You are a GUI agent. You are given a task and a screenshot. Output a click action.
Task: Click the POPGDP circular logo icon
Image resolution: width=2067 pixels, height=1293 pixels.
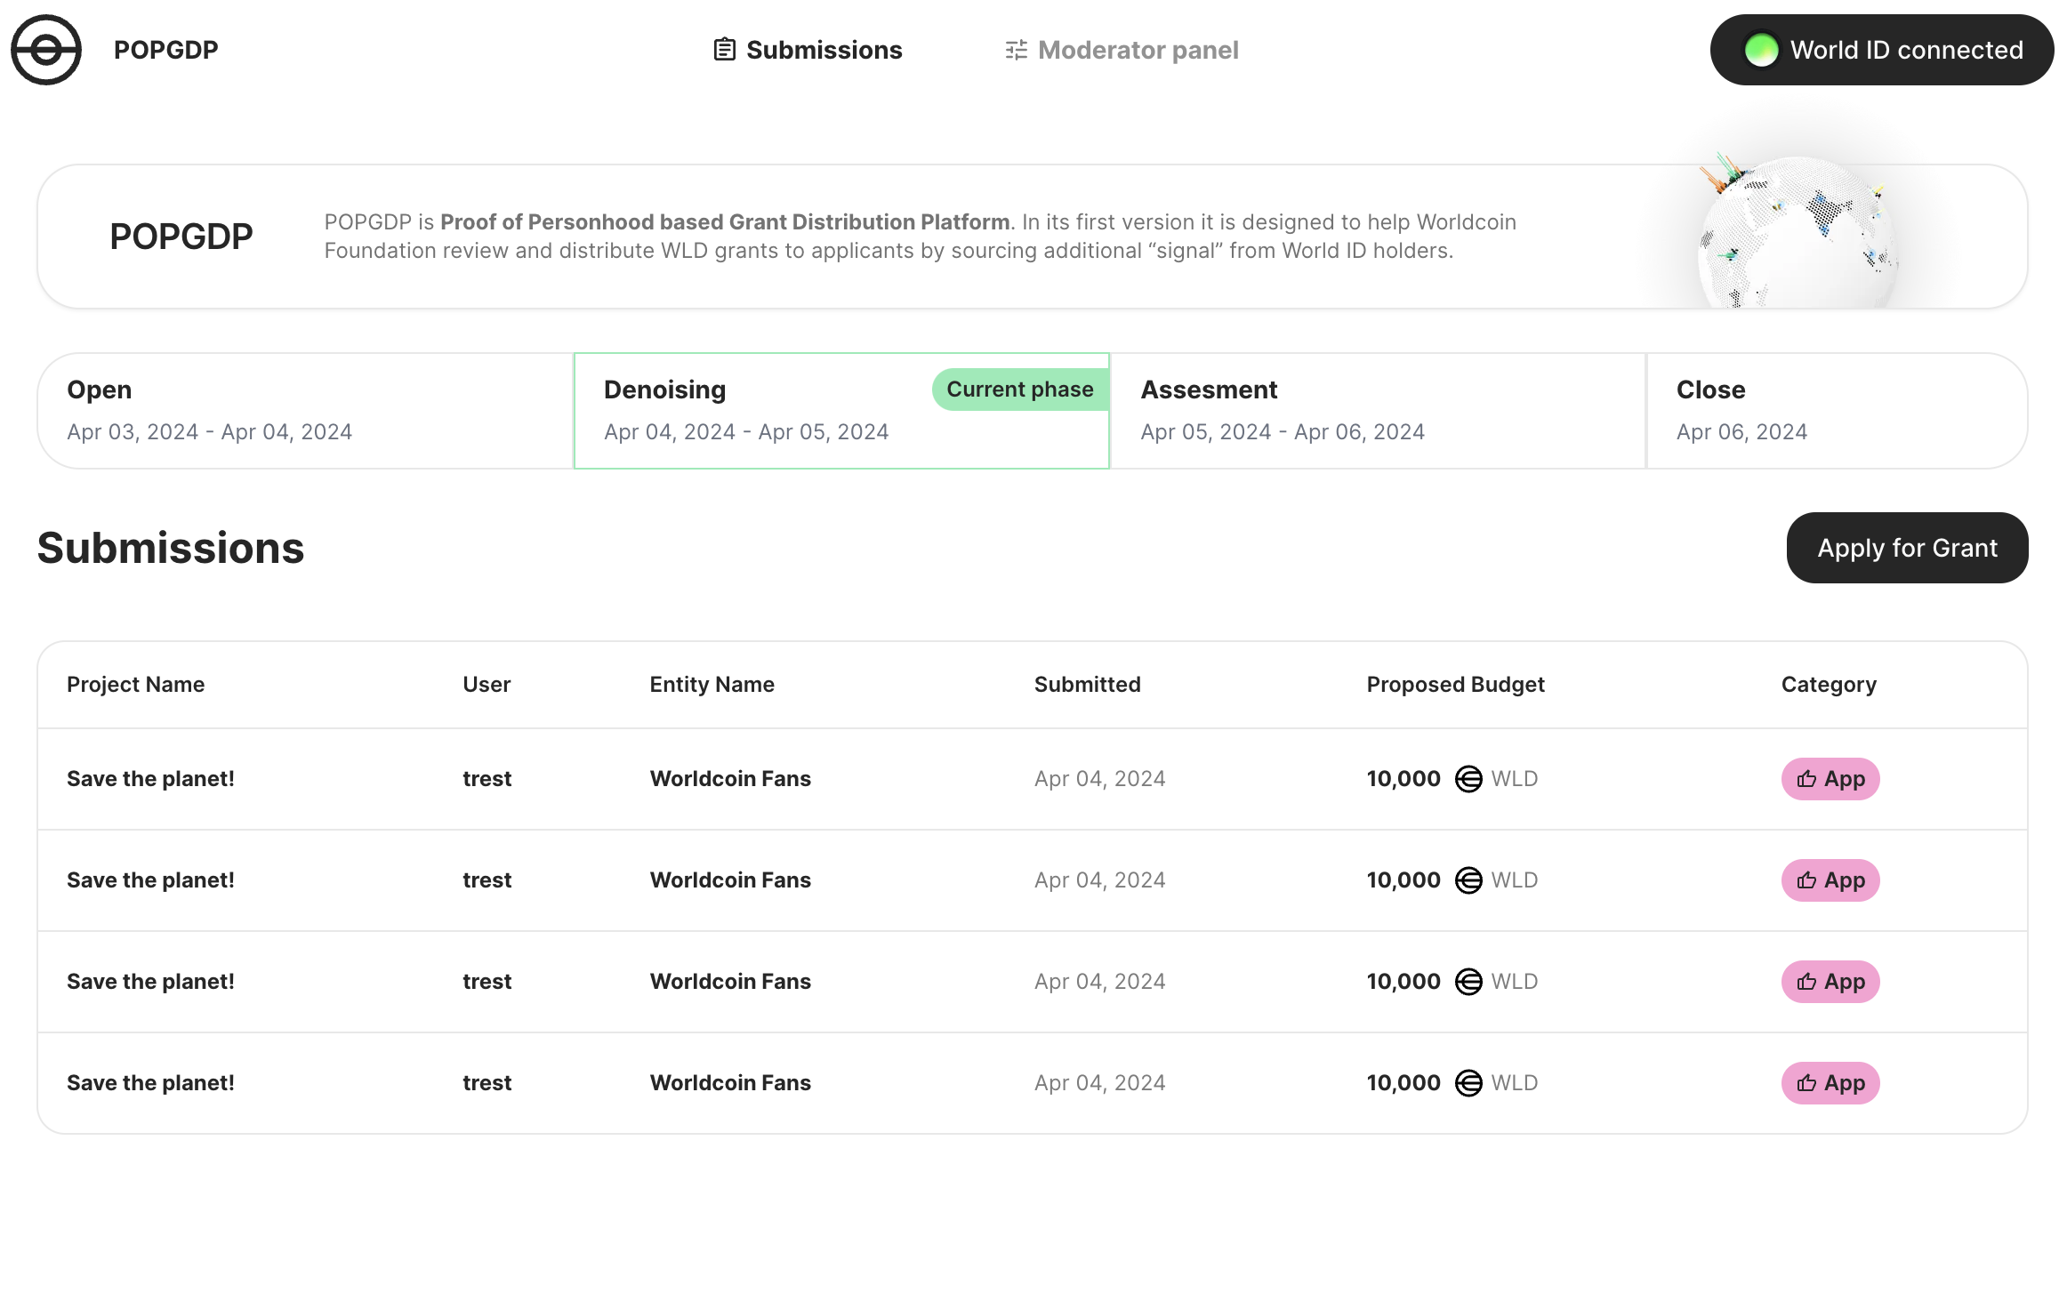tap(46, 50)
